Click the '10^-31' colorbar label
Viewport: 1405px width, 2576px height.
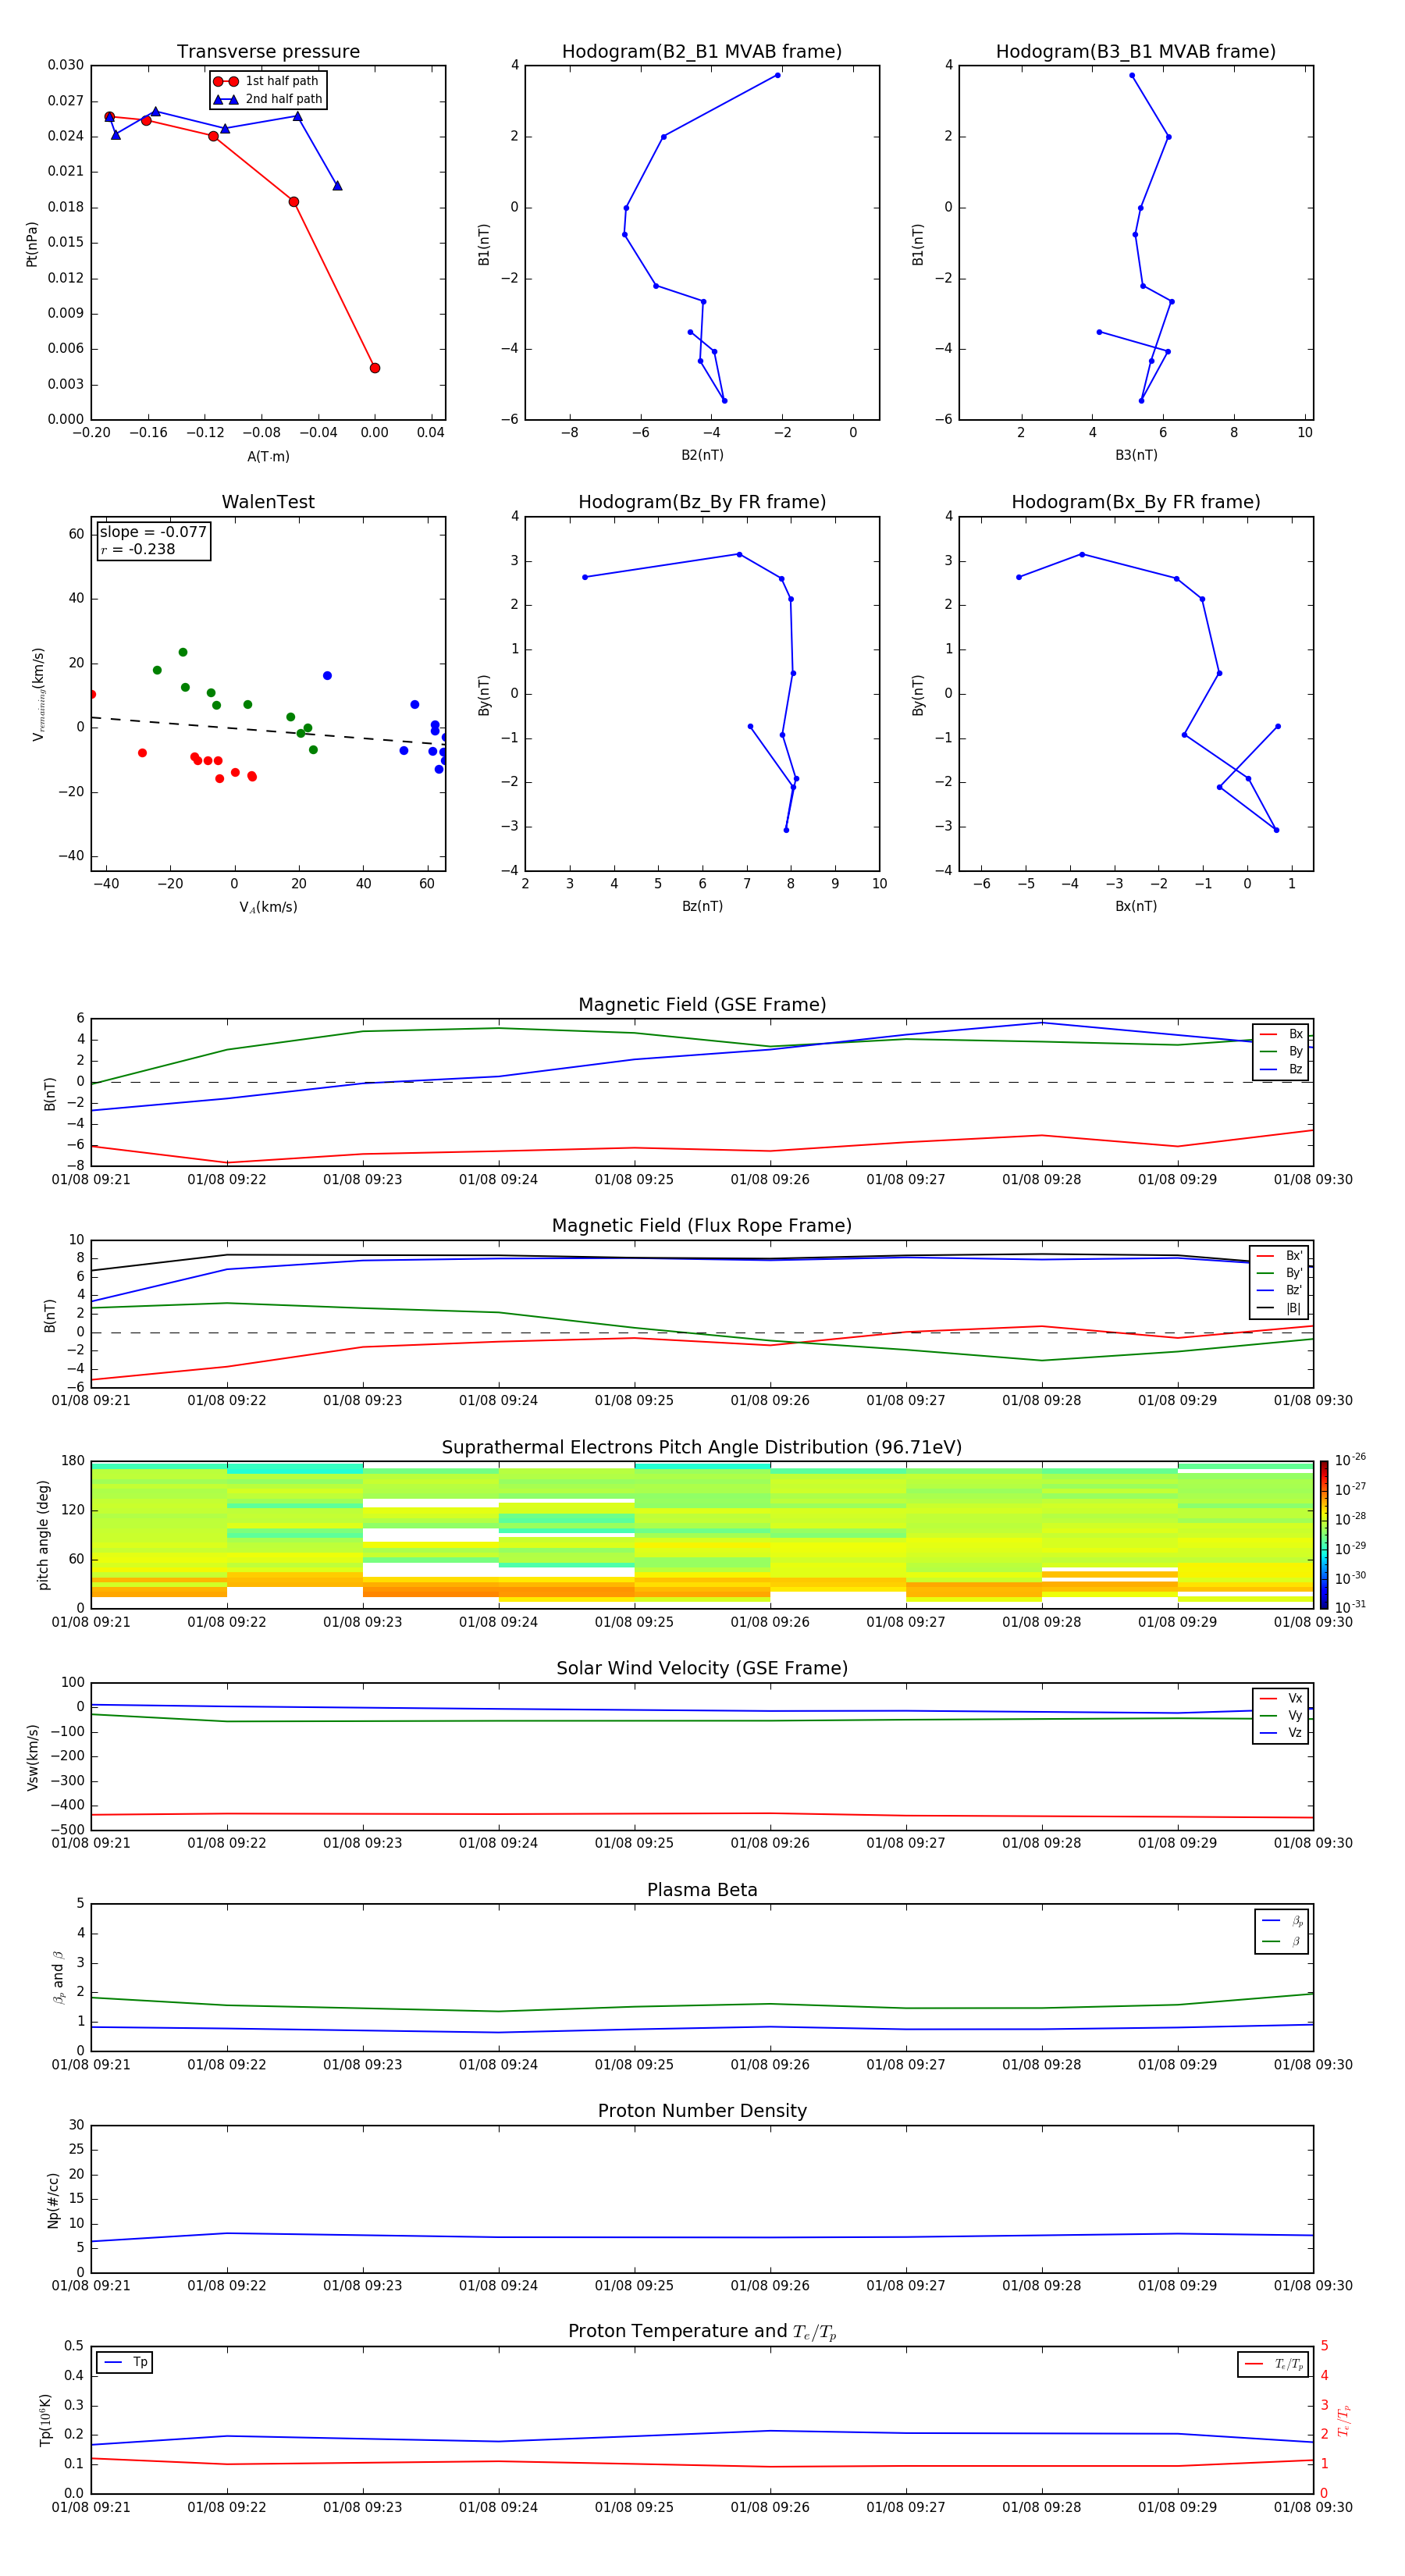click(1350, 1607)
